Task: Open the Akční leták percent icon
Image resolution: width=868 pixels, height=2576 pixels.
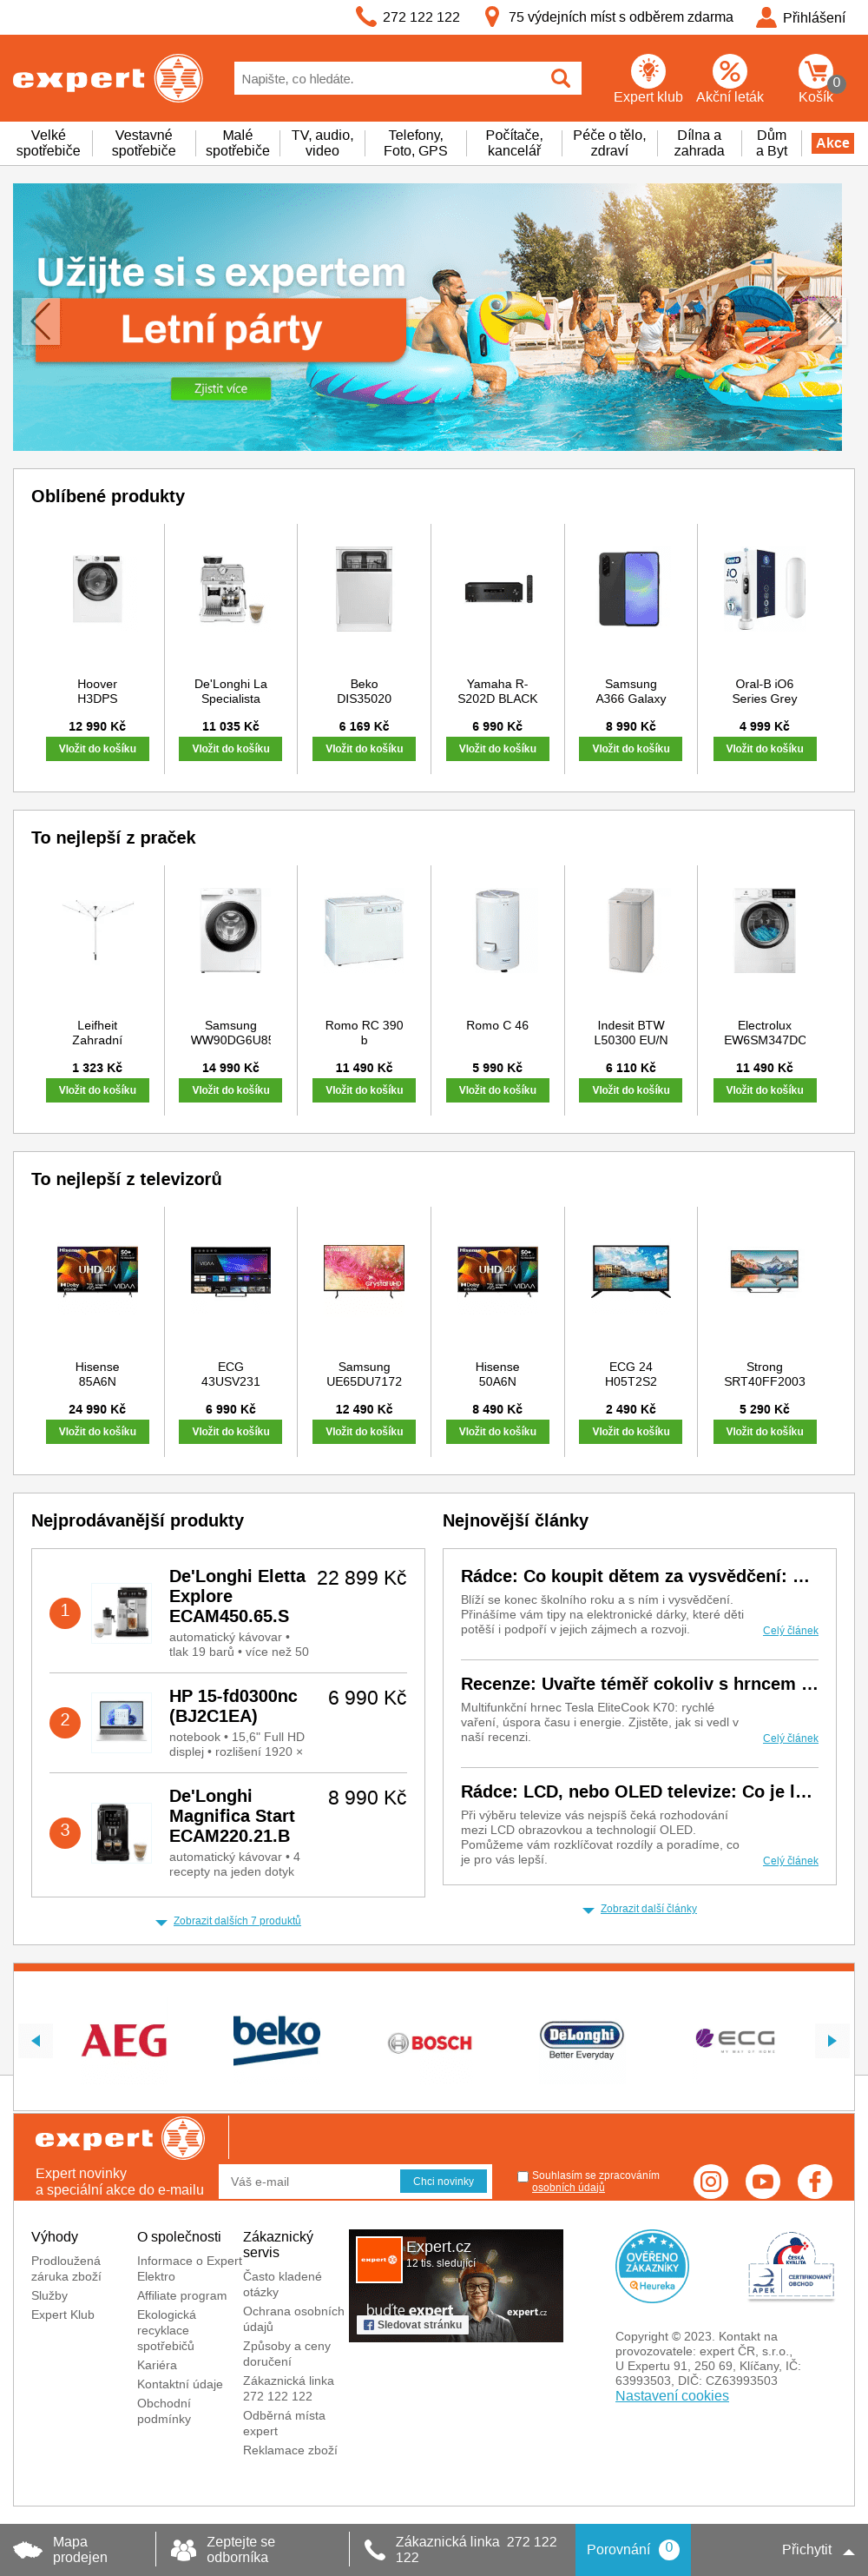Action: [x=729, y=71]
